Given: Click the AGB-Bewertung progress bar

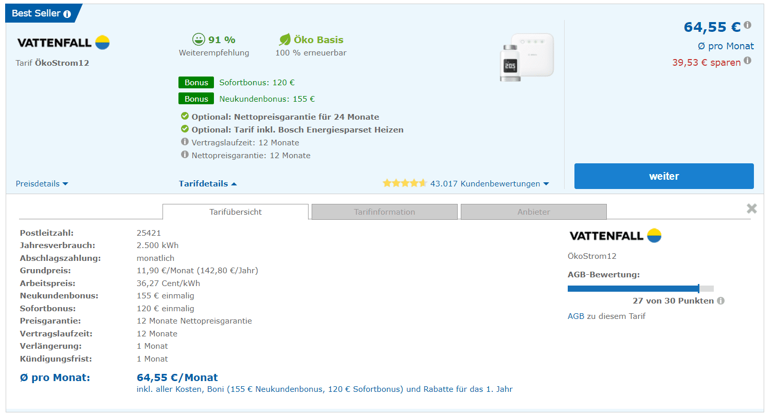Looking at the screenshot, I should [640, 289].
